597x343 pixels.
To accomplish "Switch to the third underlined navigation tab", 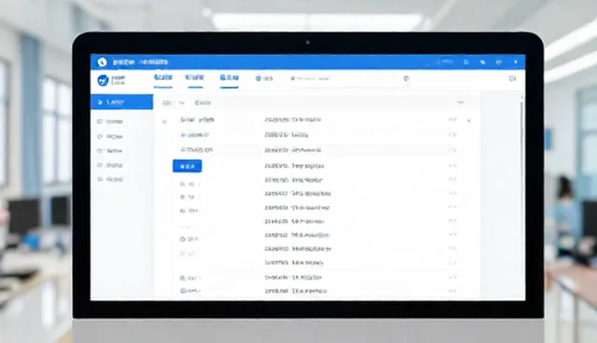I will point(229,78).
